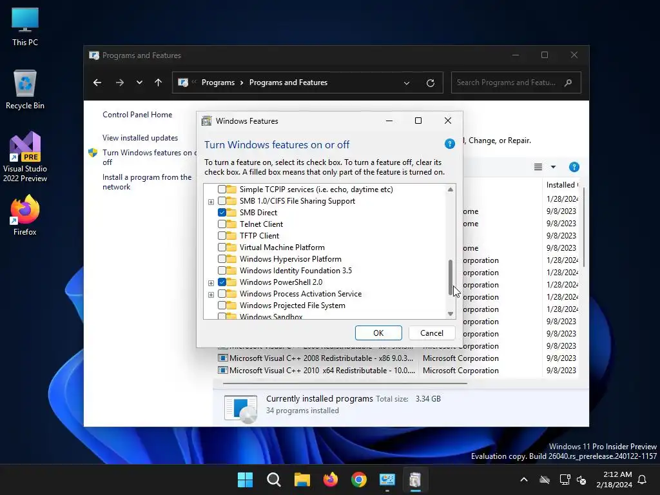660x495 pixels.
Task: Open taskbar Search
Action: [x=273, y=480]
